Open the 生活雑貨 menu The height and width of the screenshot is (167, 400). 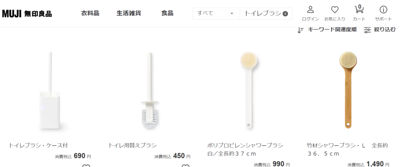pos(129,13)
